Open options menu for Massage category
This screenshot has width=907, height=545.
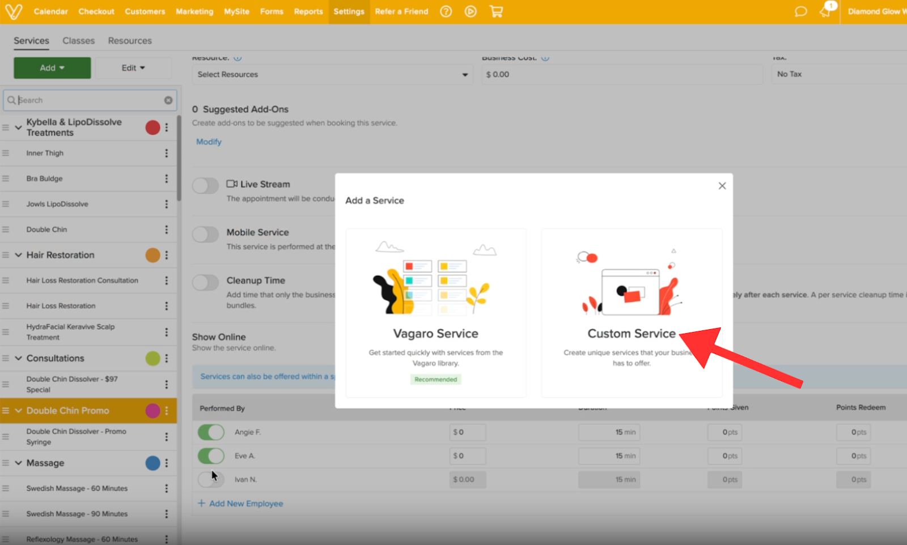coord(167,463)
